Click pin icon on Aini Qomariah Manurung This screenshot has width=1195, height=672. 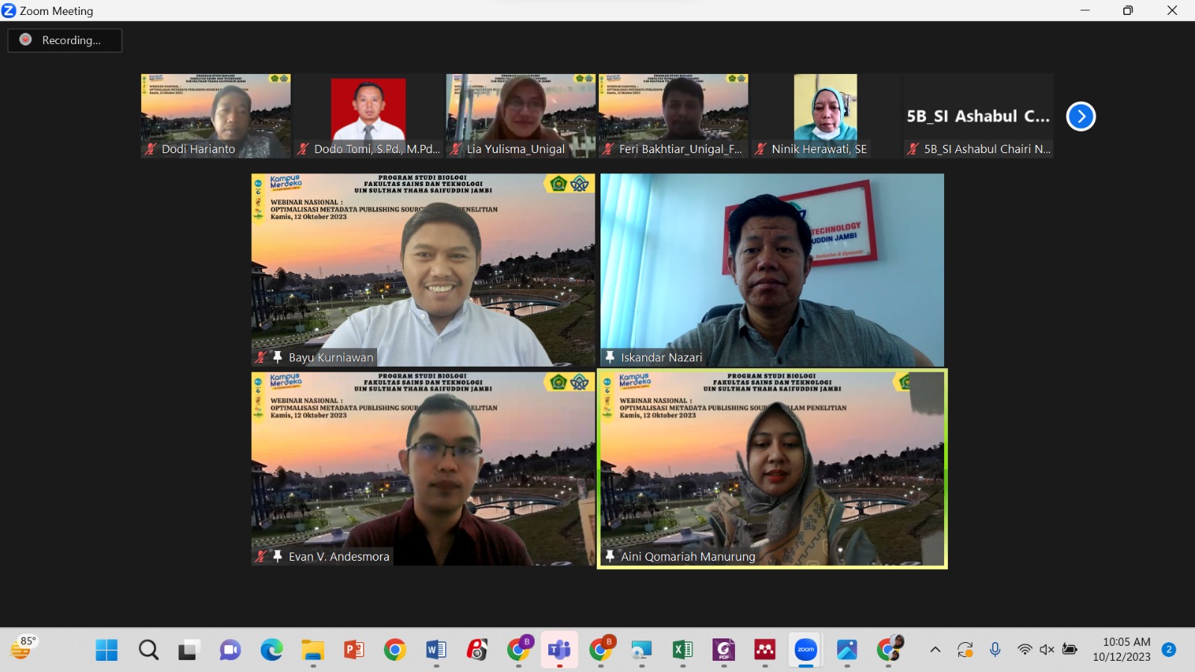pyautogui.click(x=610, y=556)
